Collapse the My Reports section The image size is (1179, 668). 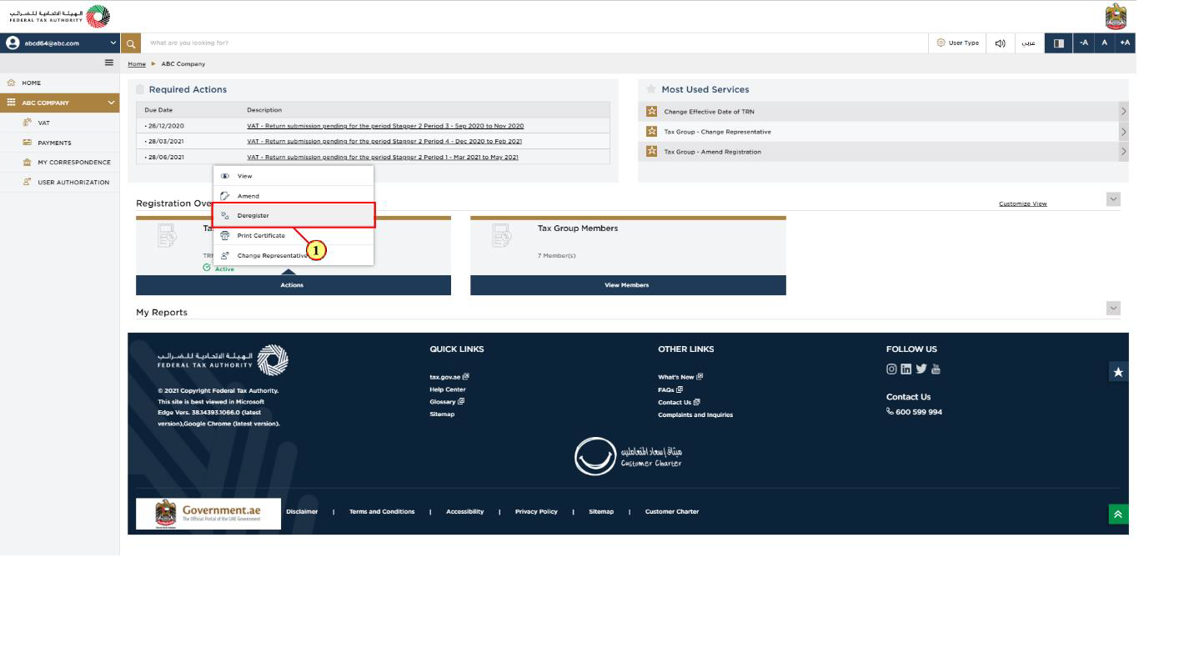(x=1113, y=309)
